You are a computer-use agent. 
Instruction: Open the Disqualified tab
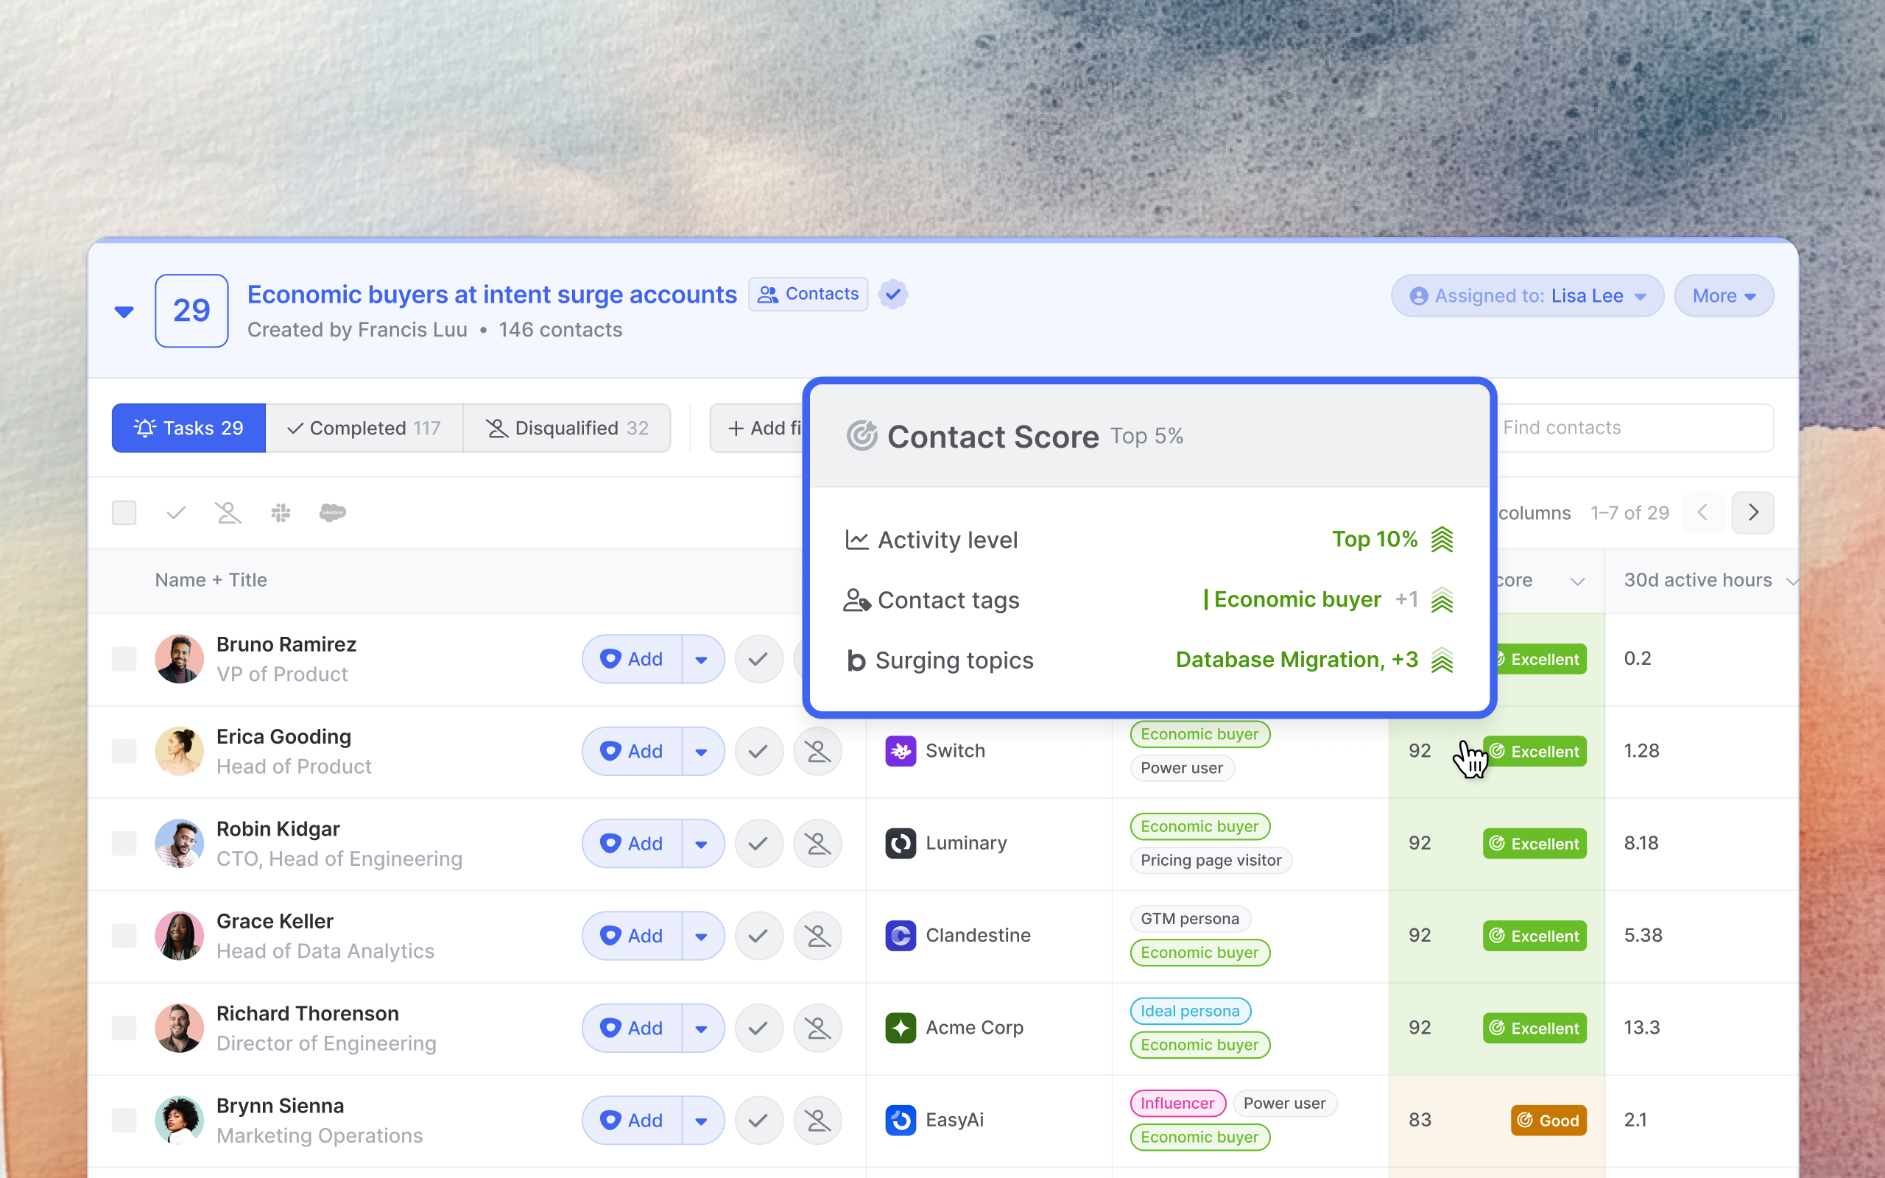(567, 428)
